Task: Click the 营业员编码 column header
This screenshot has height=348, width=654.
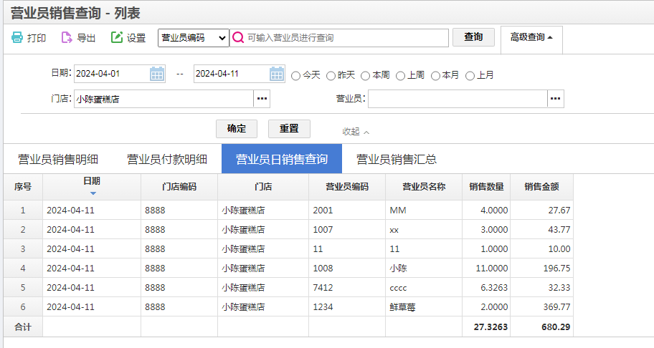Action: (x=347, y=187)
